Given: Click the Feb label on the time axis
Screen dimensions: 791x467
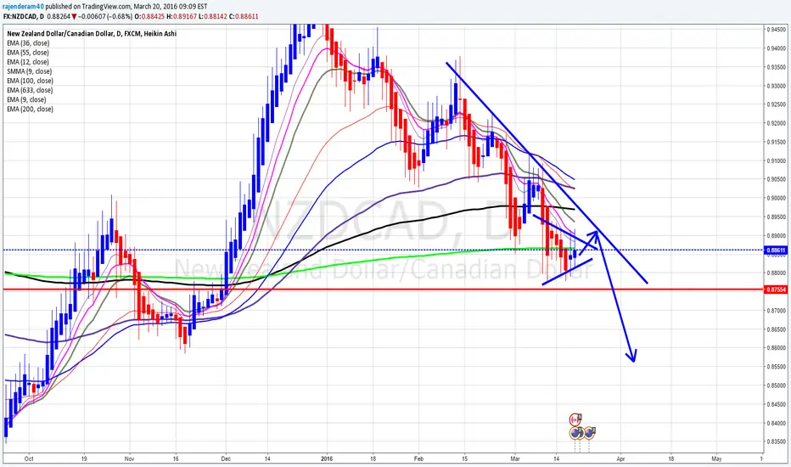Looking at the screenshot, I should click(x=418, y=459).
